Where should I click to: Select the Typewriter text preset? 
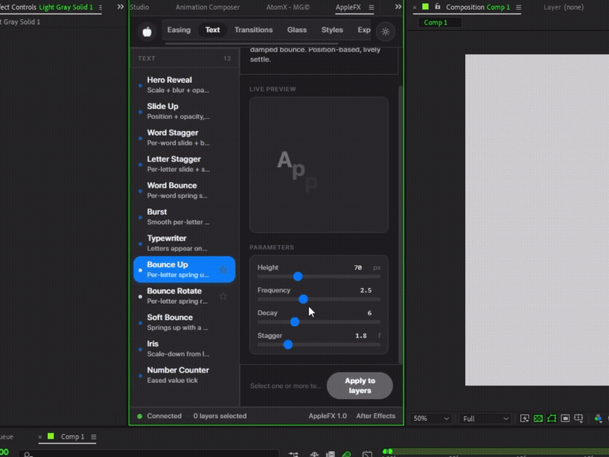(184, 243)
